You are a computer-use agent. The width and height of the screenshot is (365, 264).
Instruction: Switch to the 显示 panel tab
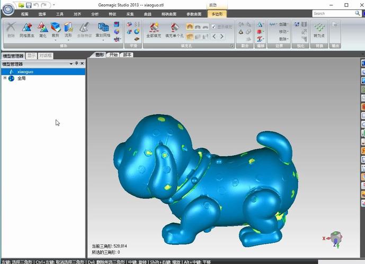31,55
